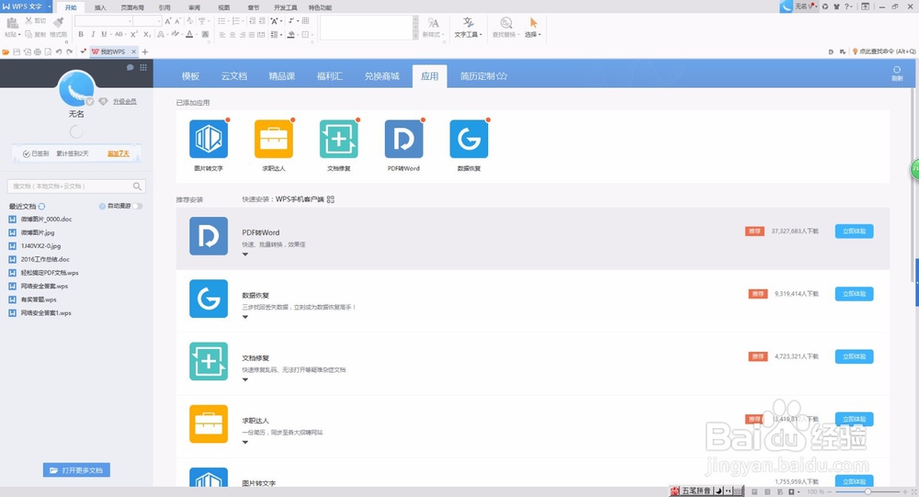Switch to the 页面布局 ribbon tab

coord(132,7)
